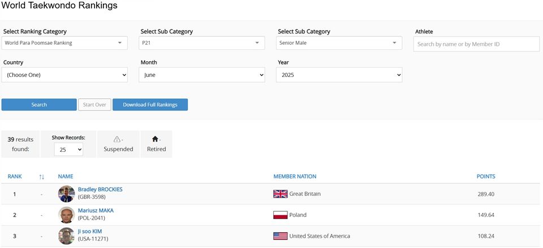543x248 pixels.
Task: Click the Retired house icon
Action: (x=155, y=139)
